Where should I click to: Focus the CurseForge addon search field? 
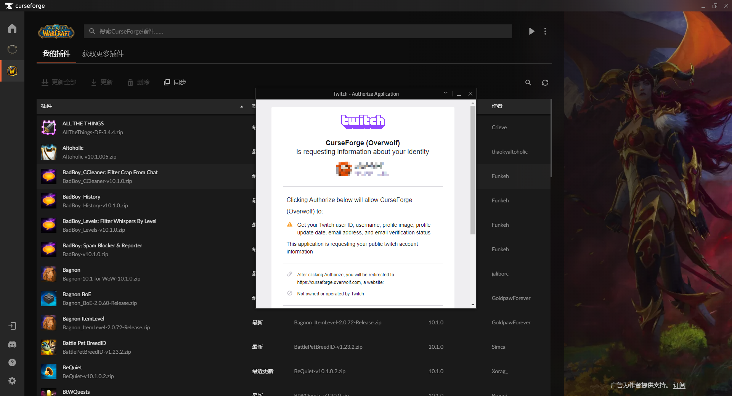pyautogui.click(x=297, y=31)
